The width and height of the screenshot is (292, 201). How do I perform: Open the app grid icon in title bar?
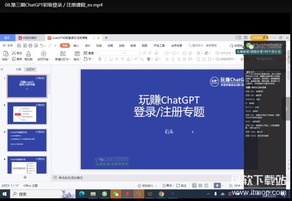coord(245,38)
